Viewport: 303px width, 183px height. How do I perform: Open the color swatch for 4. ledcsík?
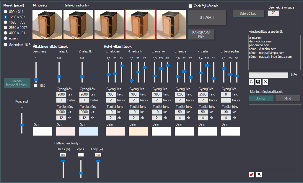tap(138, 131)
